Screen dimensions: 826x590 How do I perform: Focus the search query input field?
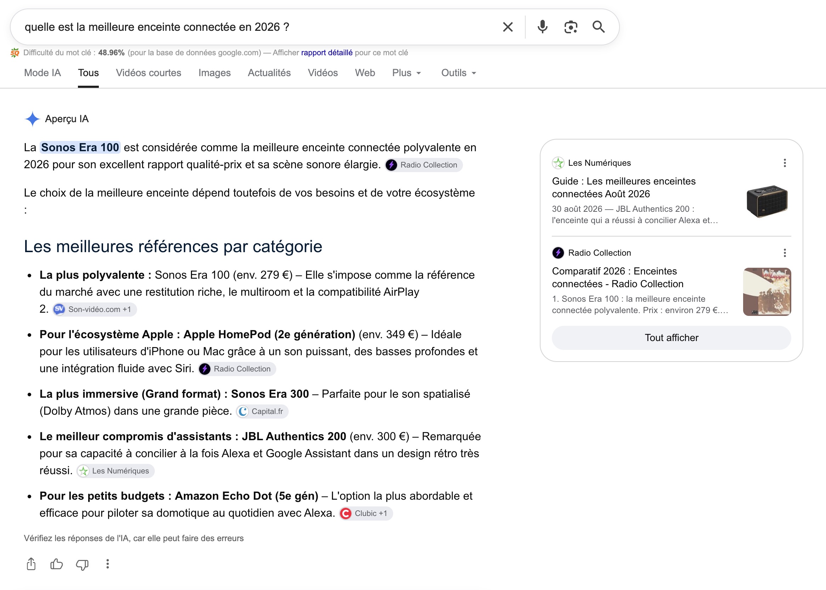(254, 27)
